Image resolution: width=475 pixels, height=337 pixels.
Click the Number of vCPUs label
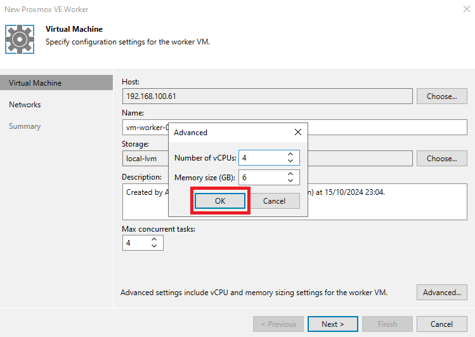pos(205,158)
